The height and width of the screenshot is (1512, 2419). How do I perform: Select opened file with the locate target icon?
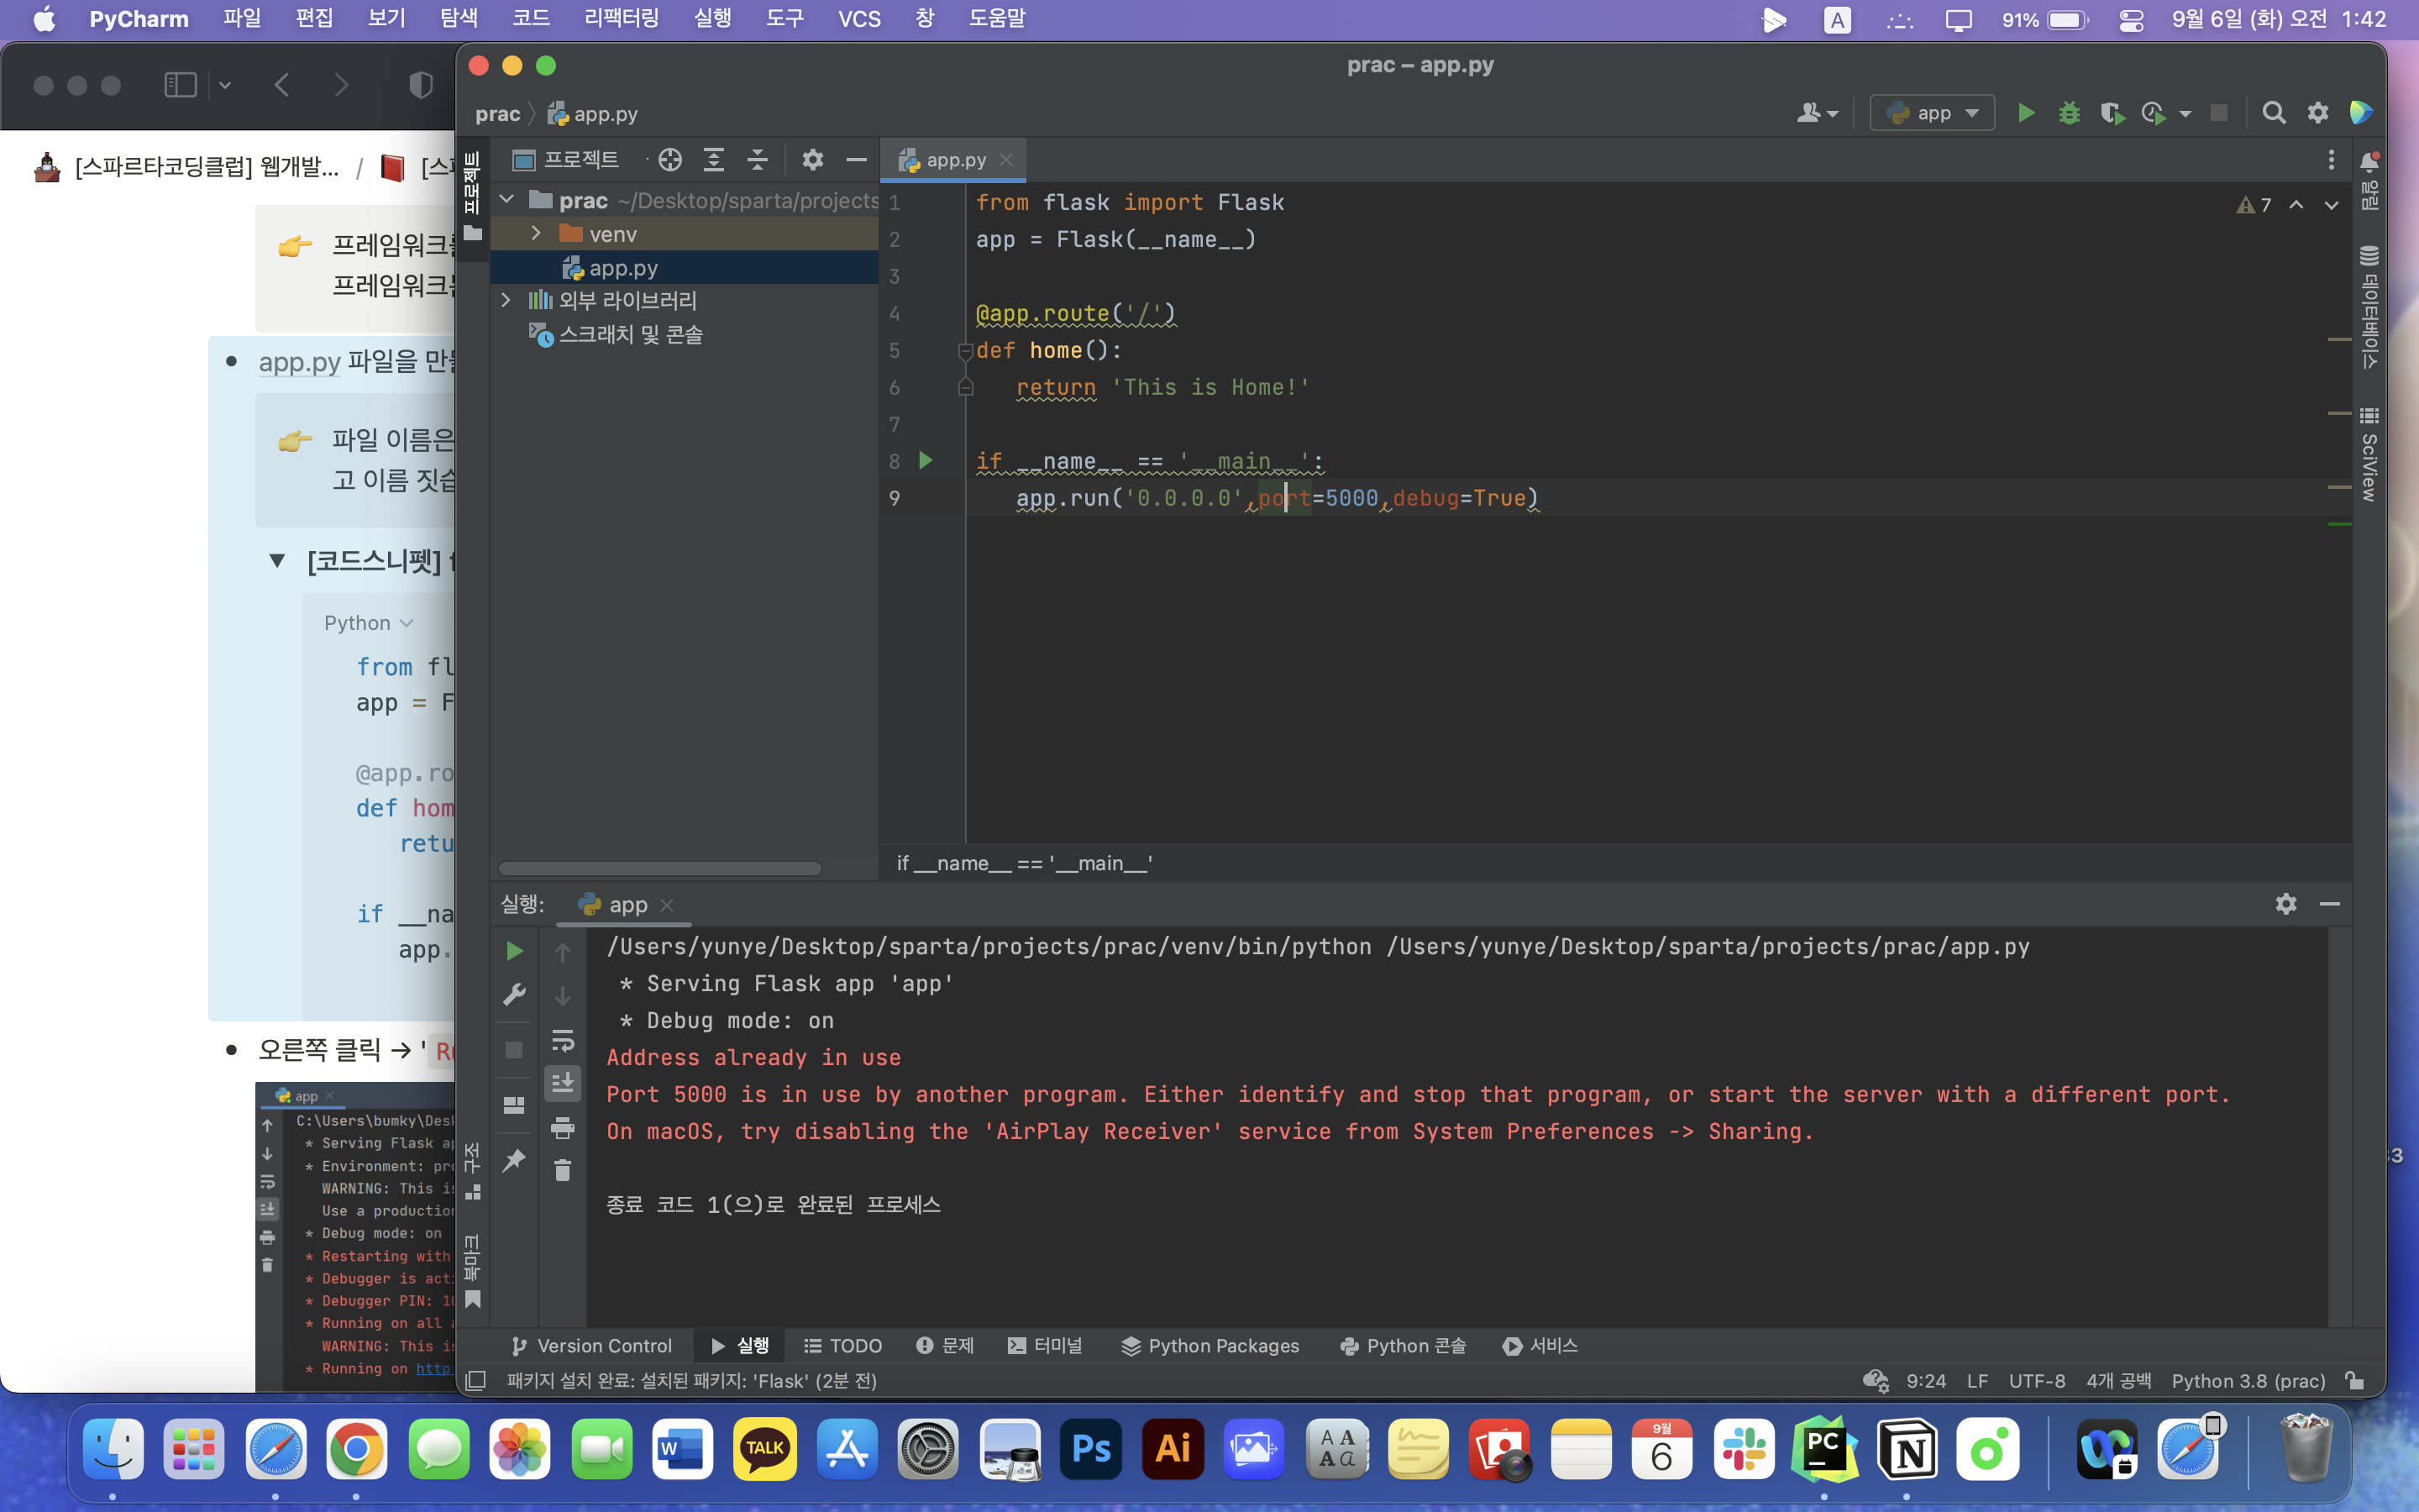pyautogui.click(x=669, y=160)
